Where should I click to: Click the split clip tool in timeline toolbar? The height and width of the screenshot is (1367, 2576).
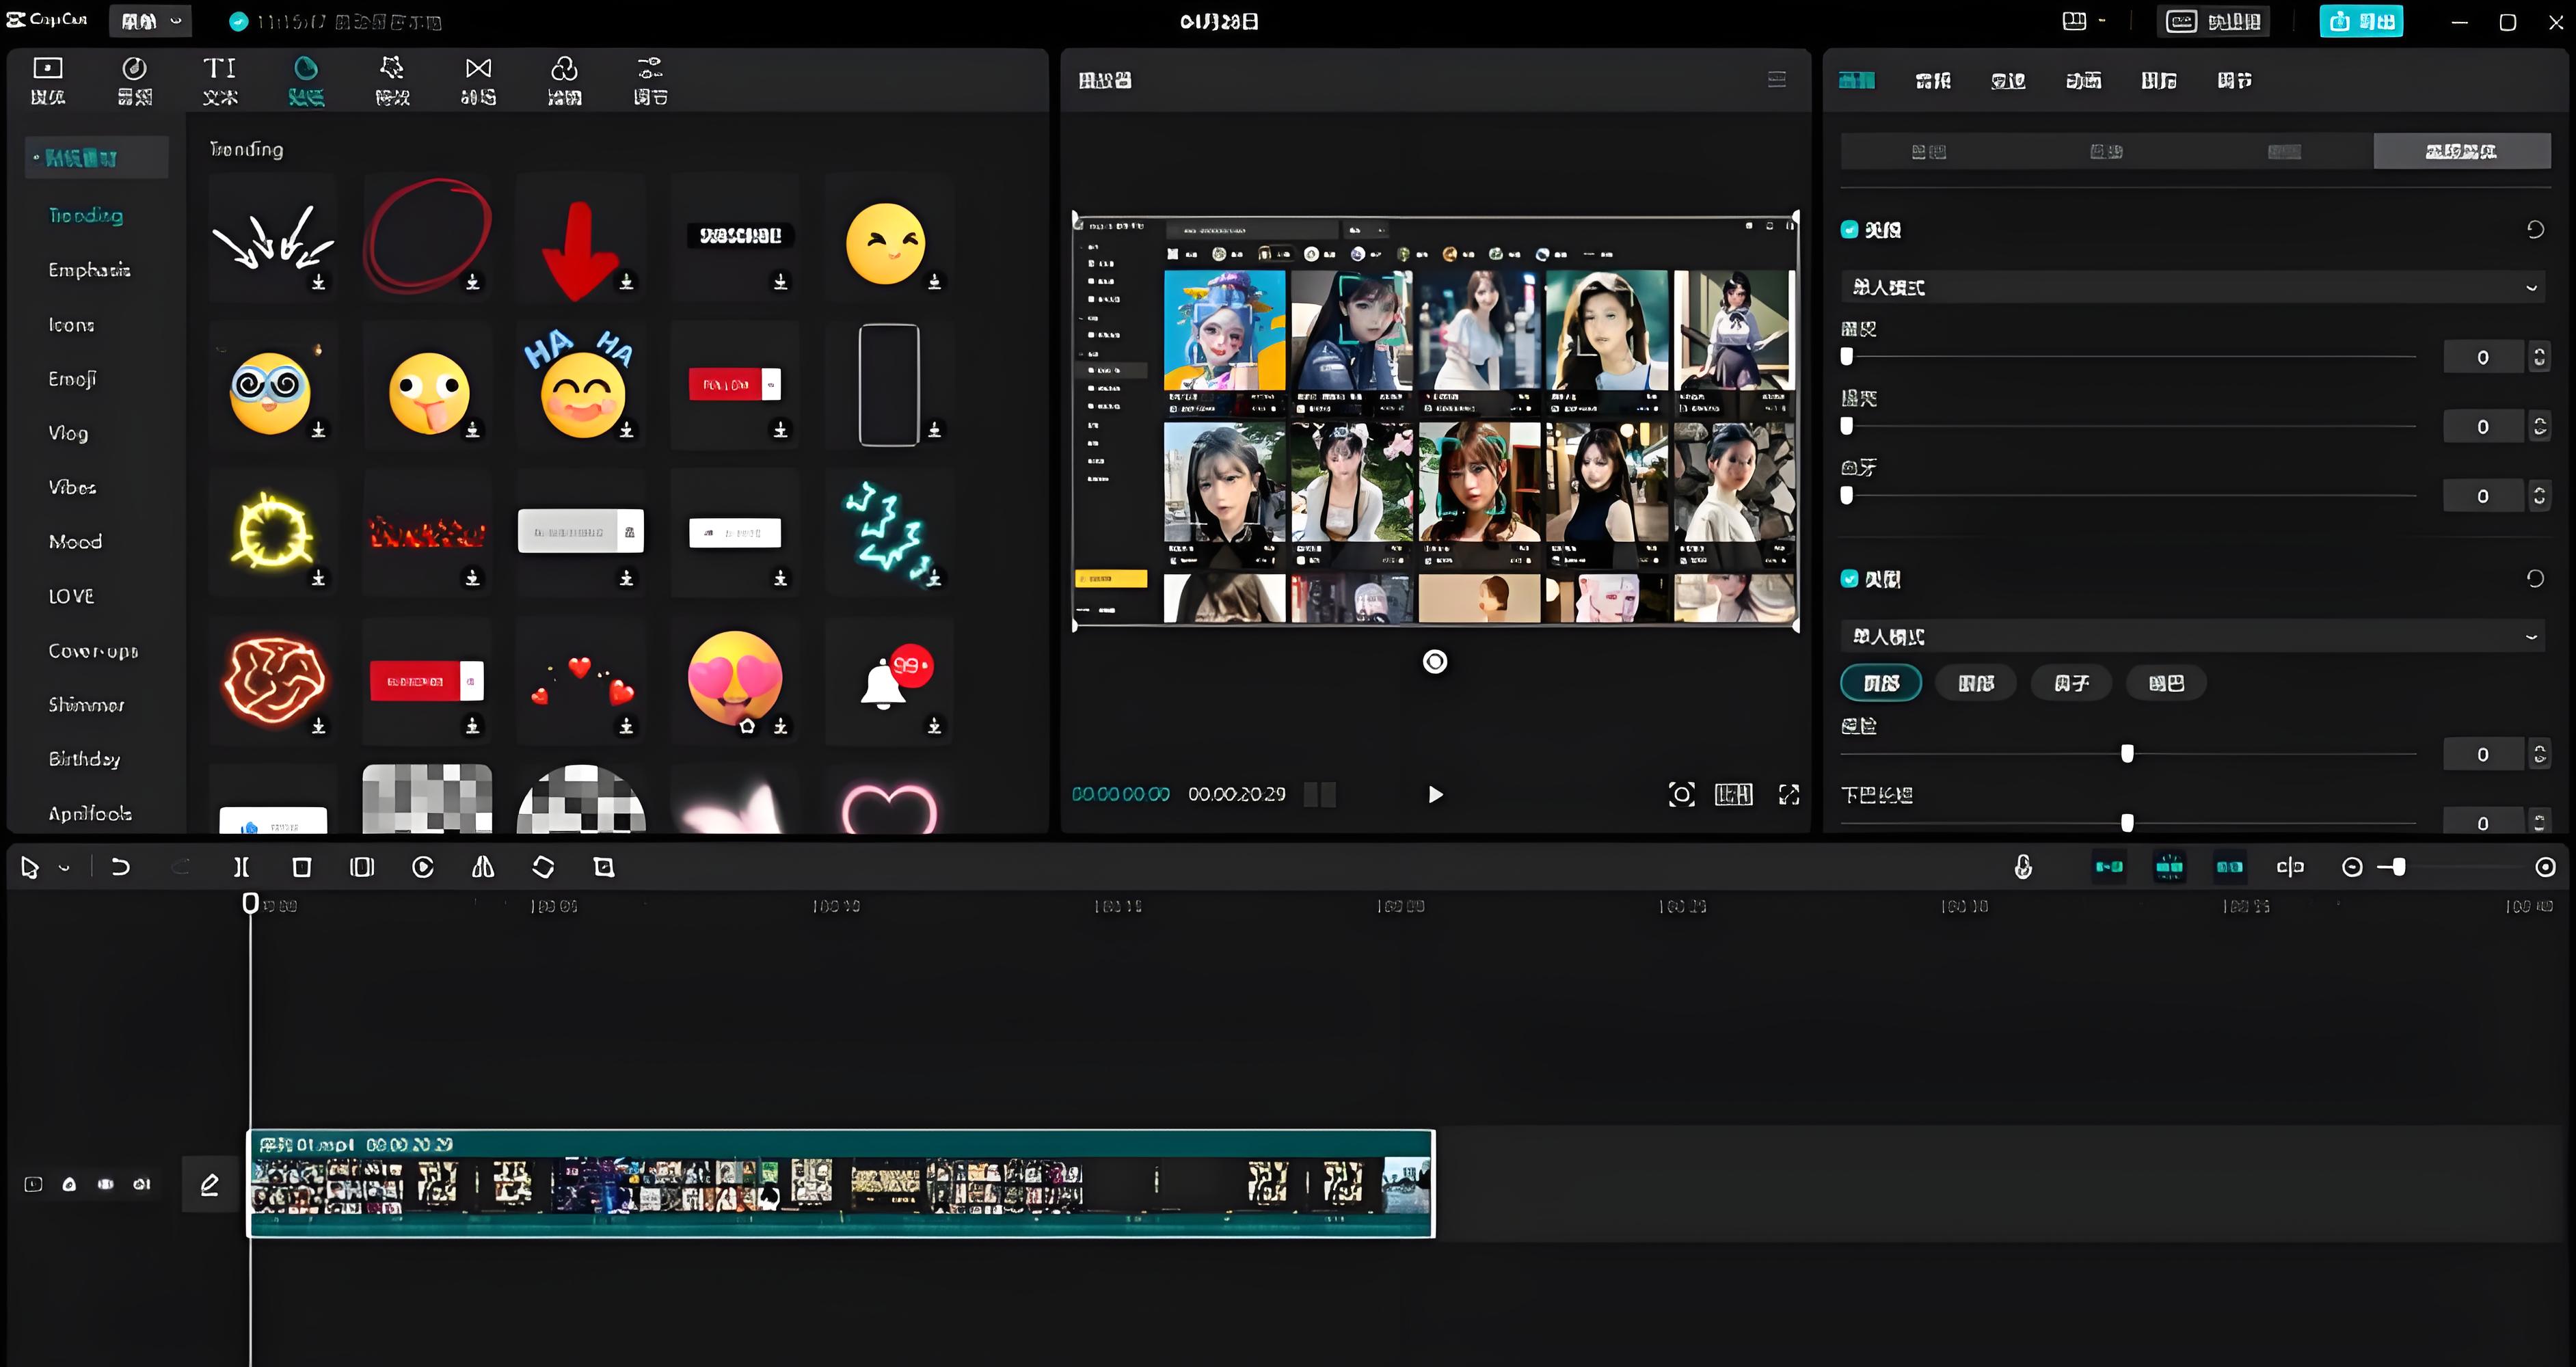coord(241,867)
